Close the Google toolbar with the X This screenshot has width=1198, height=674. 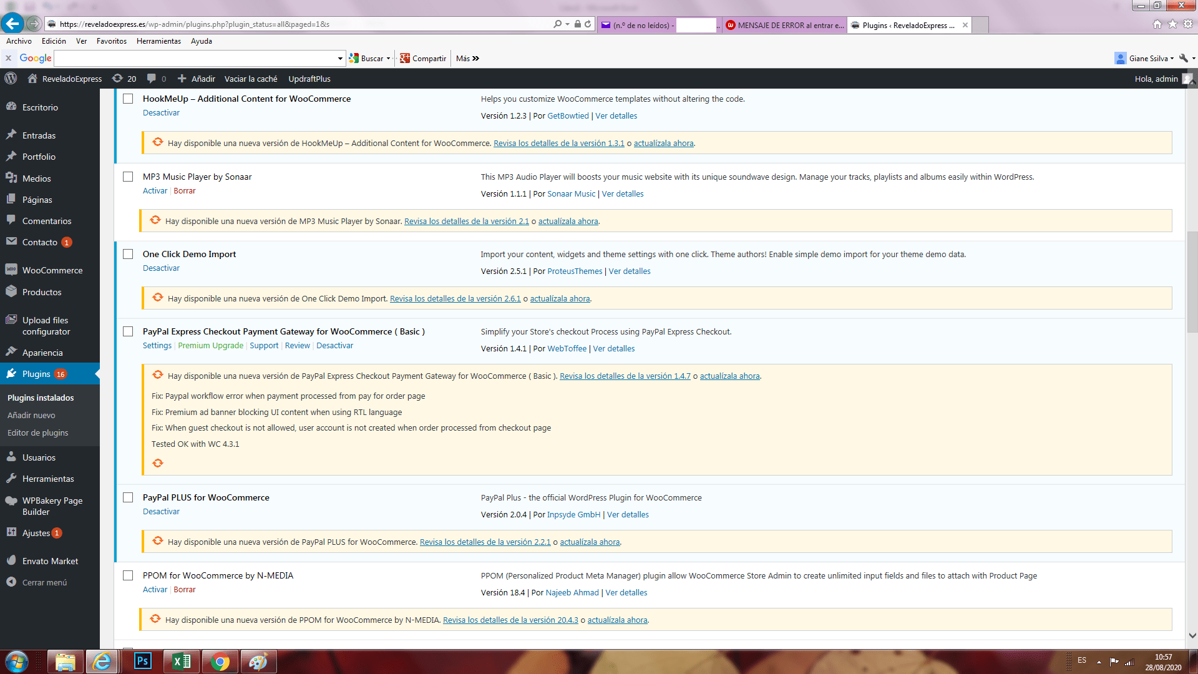point(8,58)
